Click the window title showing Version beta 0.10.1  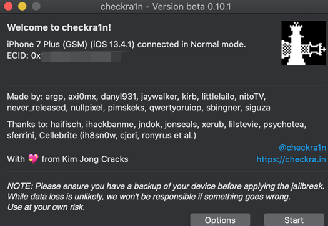[166, 7]
